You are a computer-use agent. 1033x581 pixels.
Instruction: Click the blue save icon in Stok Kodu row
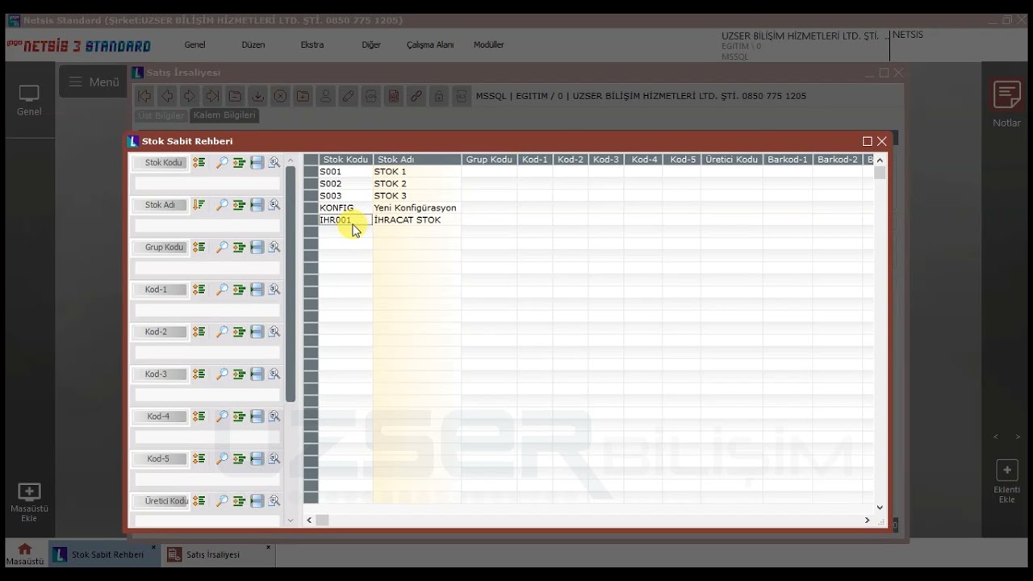pyautogui.click(x=257, y=162)
